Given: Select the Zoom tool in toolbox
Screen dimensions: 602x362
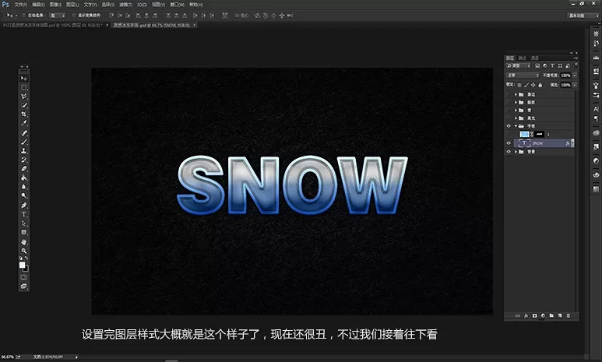Looking at the screenshot, I should click(24, 251).
